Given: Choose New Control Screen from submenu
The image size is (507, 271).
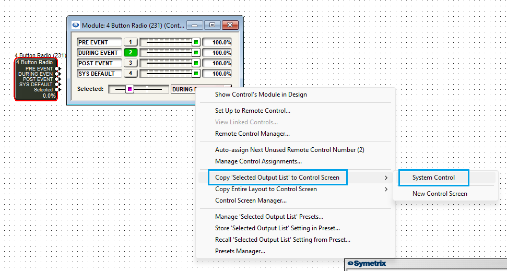Looking at the screenshot, I should [440, 194].
